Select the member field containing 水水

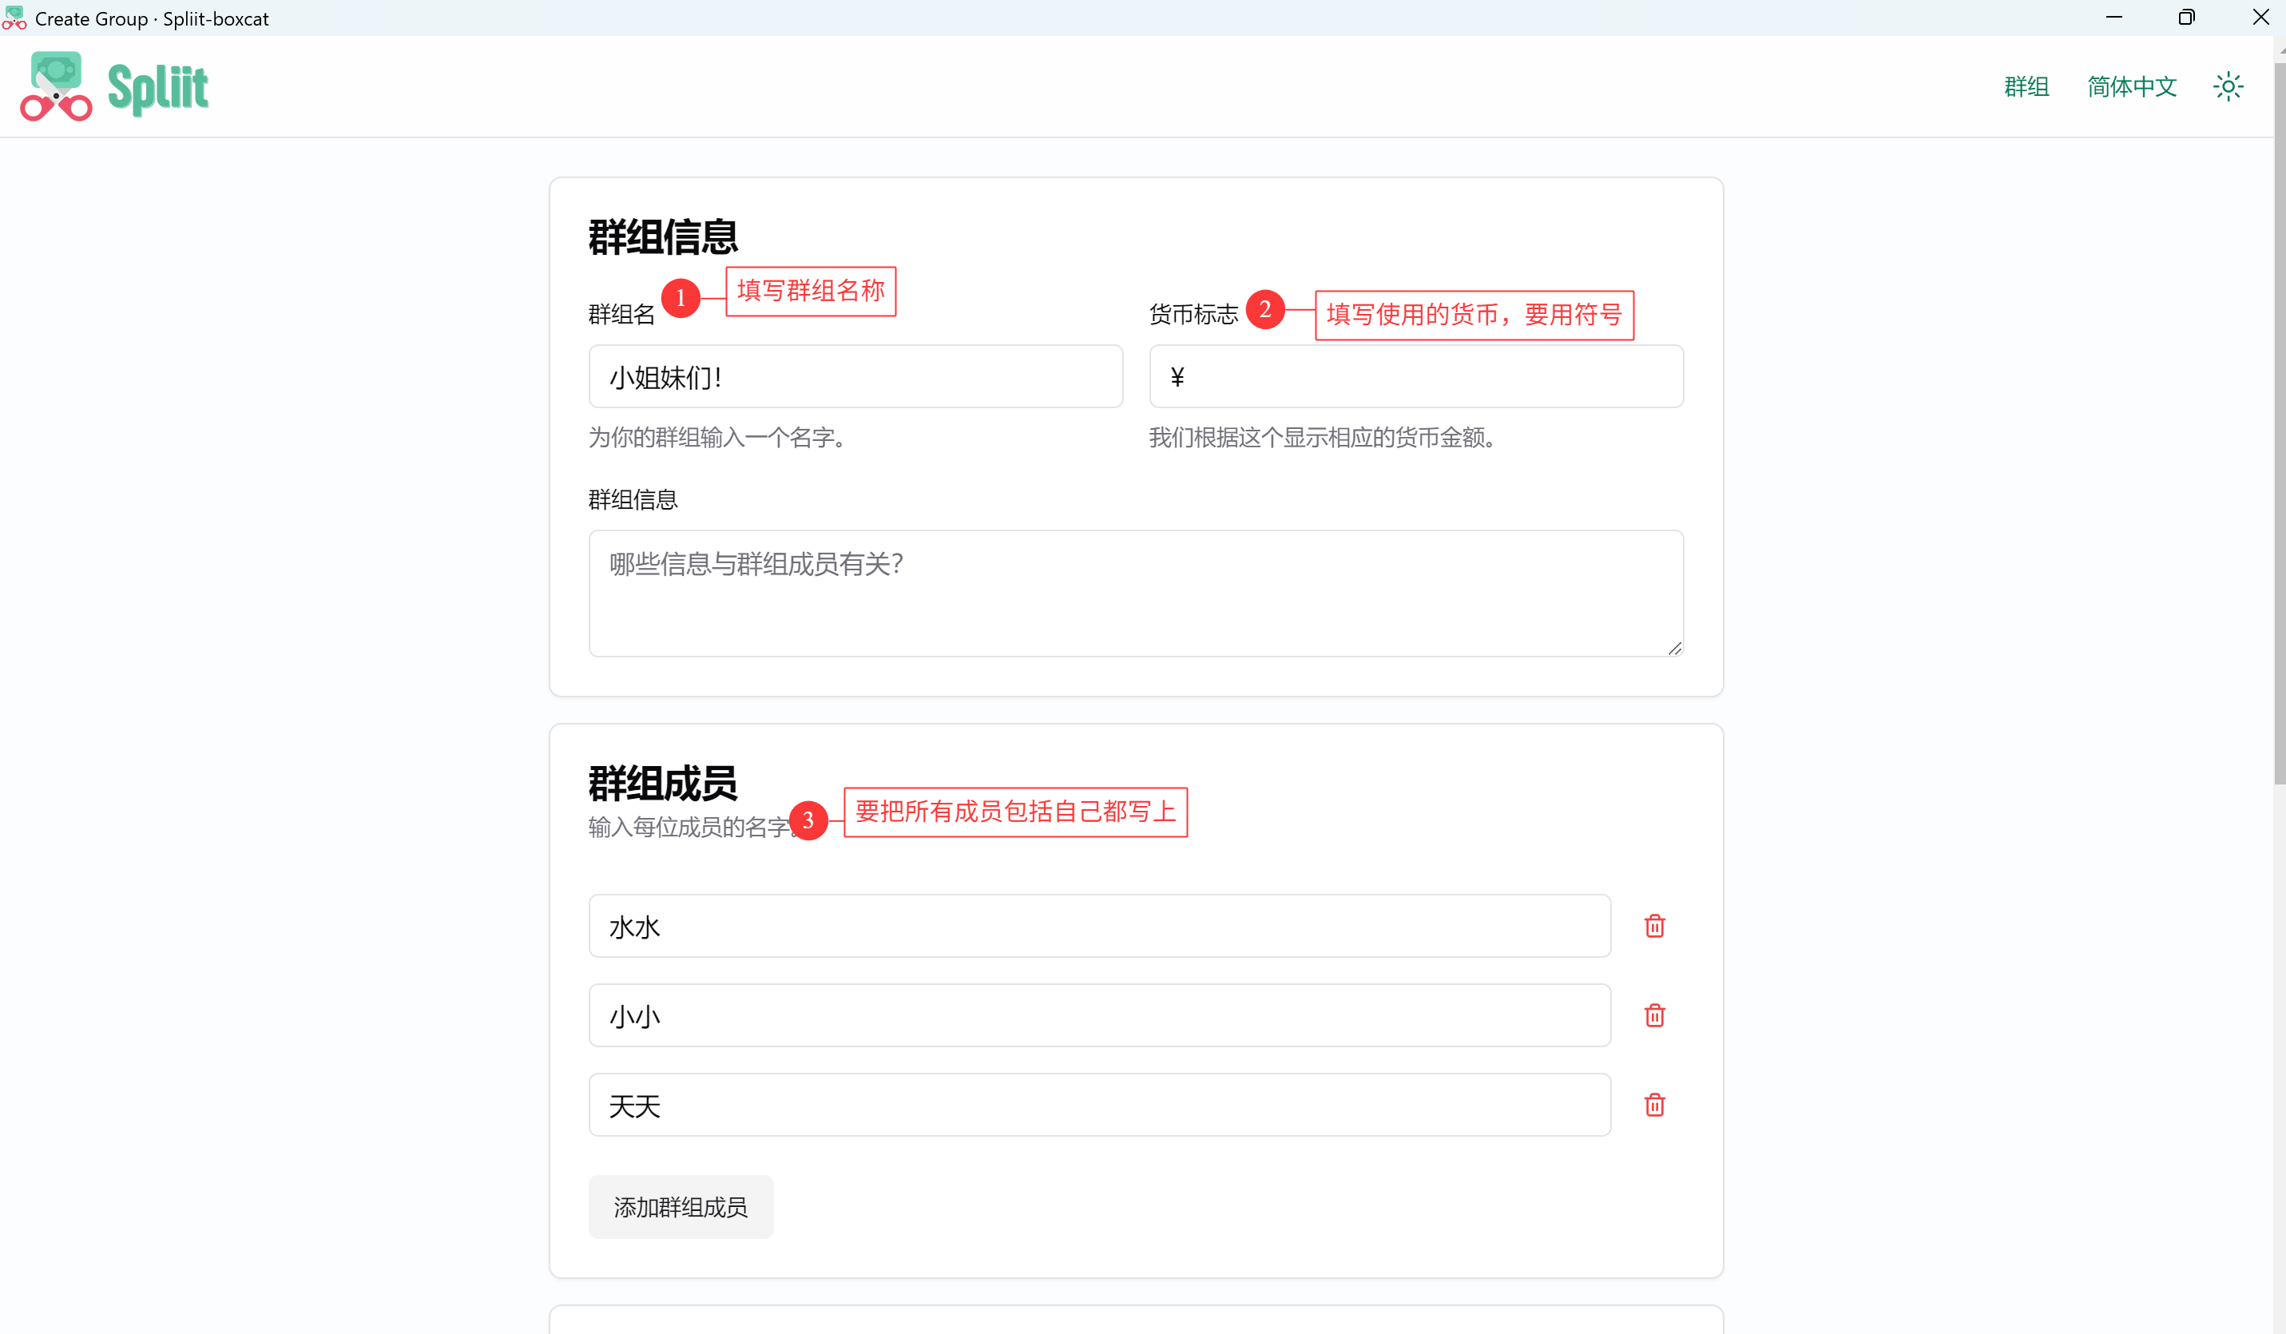coord(1099,926)
